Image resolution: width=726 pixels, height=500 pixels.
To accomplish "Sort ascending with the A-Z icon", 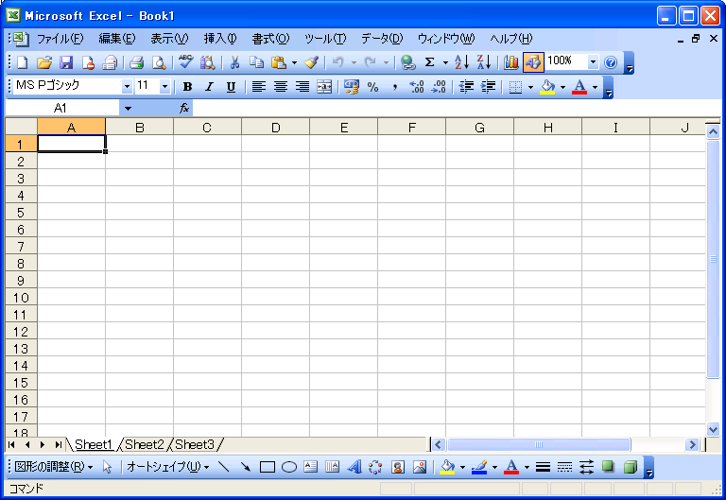I will (461, 62).
